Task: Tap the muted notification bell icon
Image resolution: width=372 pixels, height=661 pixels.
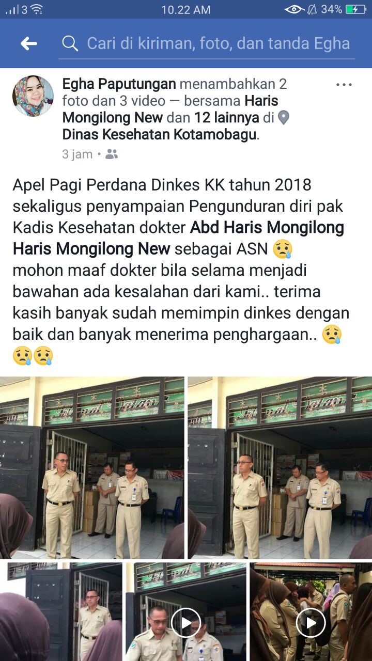Action: tap(312, 9)
